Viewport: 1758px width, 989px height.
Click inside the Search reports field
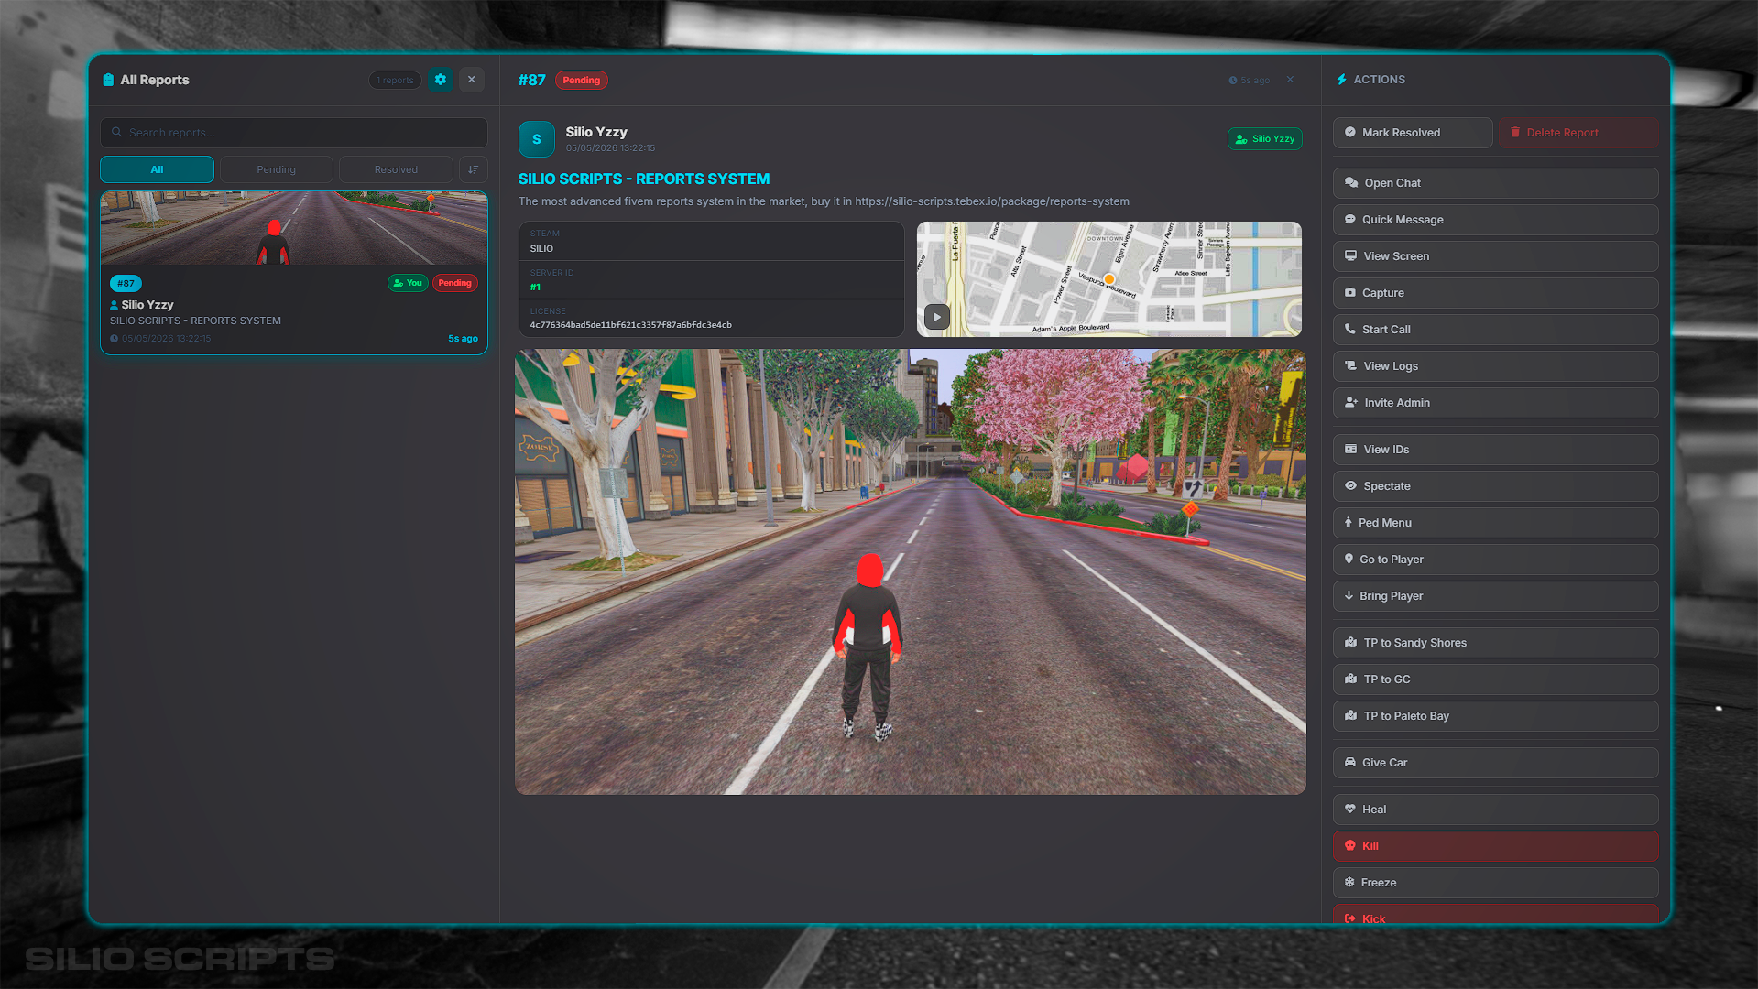tap(294, 133)
